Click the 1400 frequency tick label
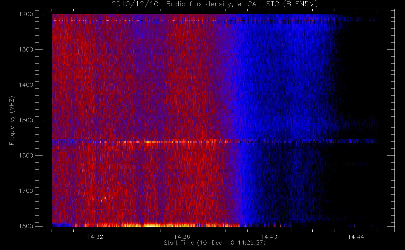This screenshot has height=250, width=405. click(26, 85)
